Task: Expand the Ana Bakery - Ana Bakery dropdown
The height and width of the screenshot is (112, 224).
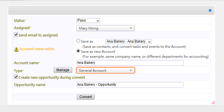Action: point(128,41)
